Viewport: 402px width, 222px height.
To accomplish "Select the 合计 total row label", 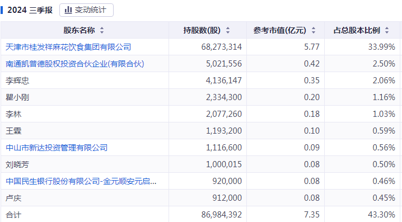I will click(13, 215).
